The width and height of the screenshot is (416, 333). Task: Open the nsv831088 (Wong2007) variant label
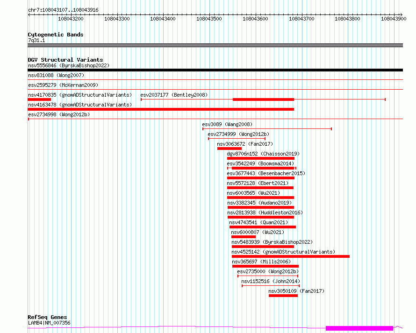click(56, 75)
